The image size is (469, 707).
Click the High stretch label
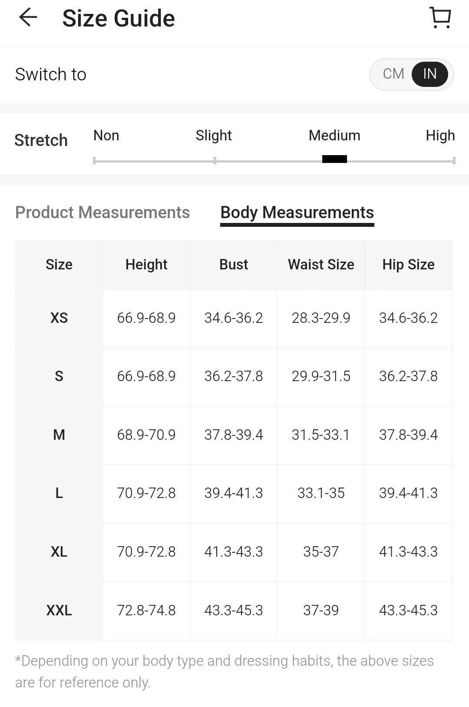coord(440,136)
